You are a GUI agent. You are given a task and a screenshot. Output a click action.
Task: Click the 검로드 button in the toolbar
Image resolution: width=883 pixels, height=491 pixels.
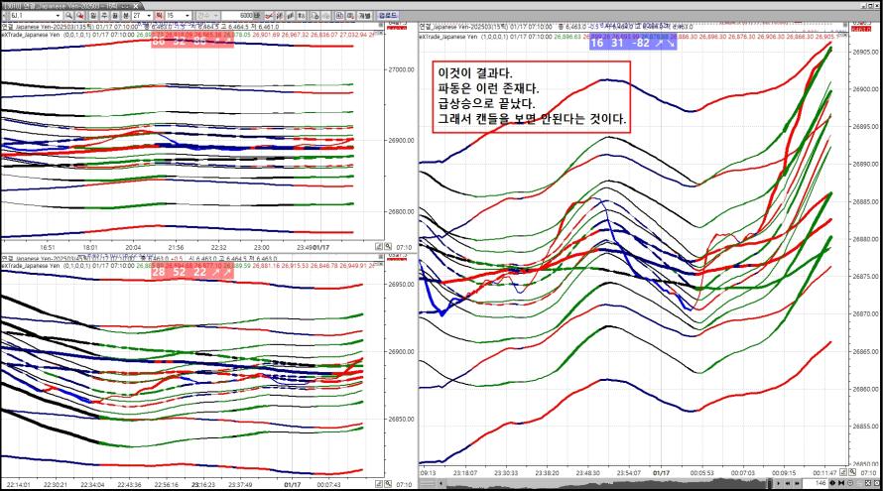pos(387,16)
